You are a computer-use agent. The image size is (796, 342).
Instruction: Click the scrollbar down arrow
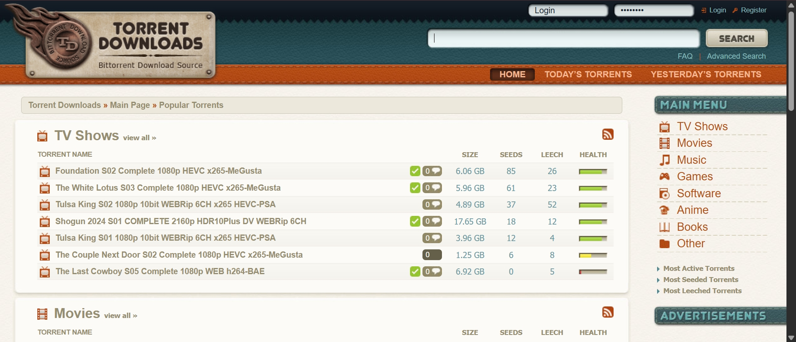pos(791,338)
